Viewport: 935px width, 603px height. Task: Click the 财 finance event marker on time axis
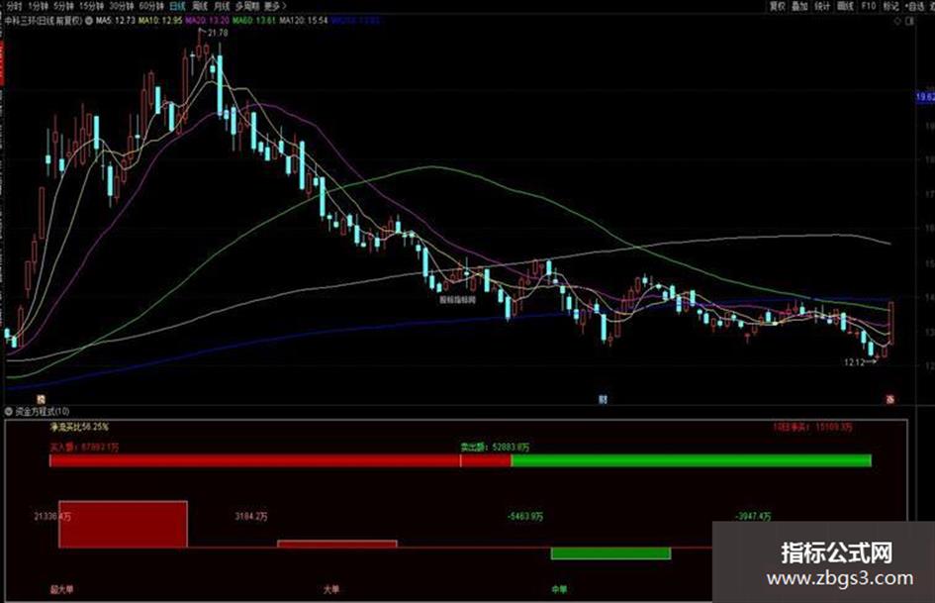pyautogui.click(x=603, y=399)
